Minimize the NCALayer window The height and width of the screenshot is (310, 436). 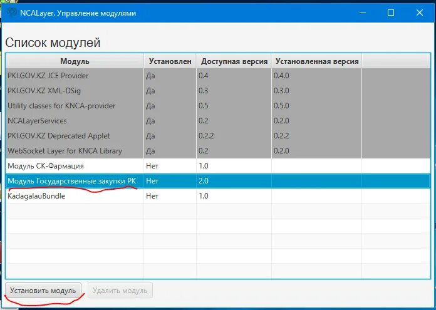(x=363, y=13)
